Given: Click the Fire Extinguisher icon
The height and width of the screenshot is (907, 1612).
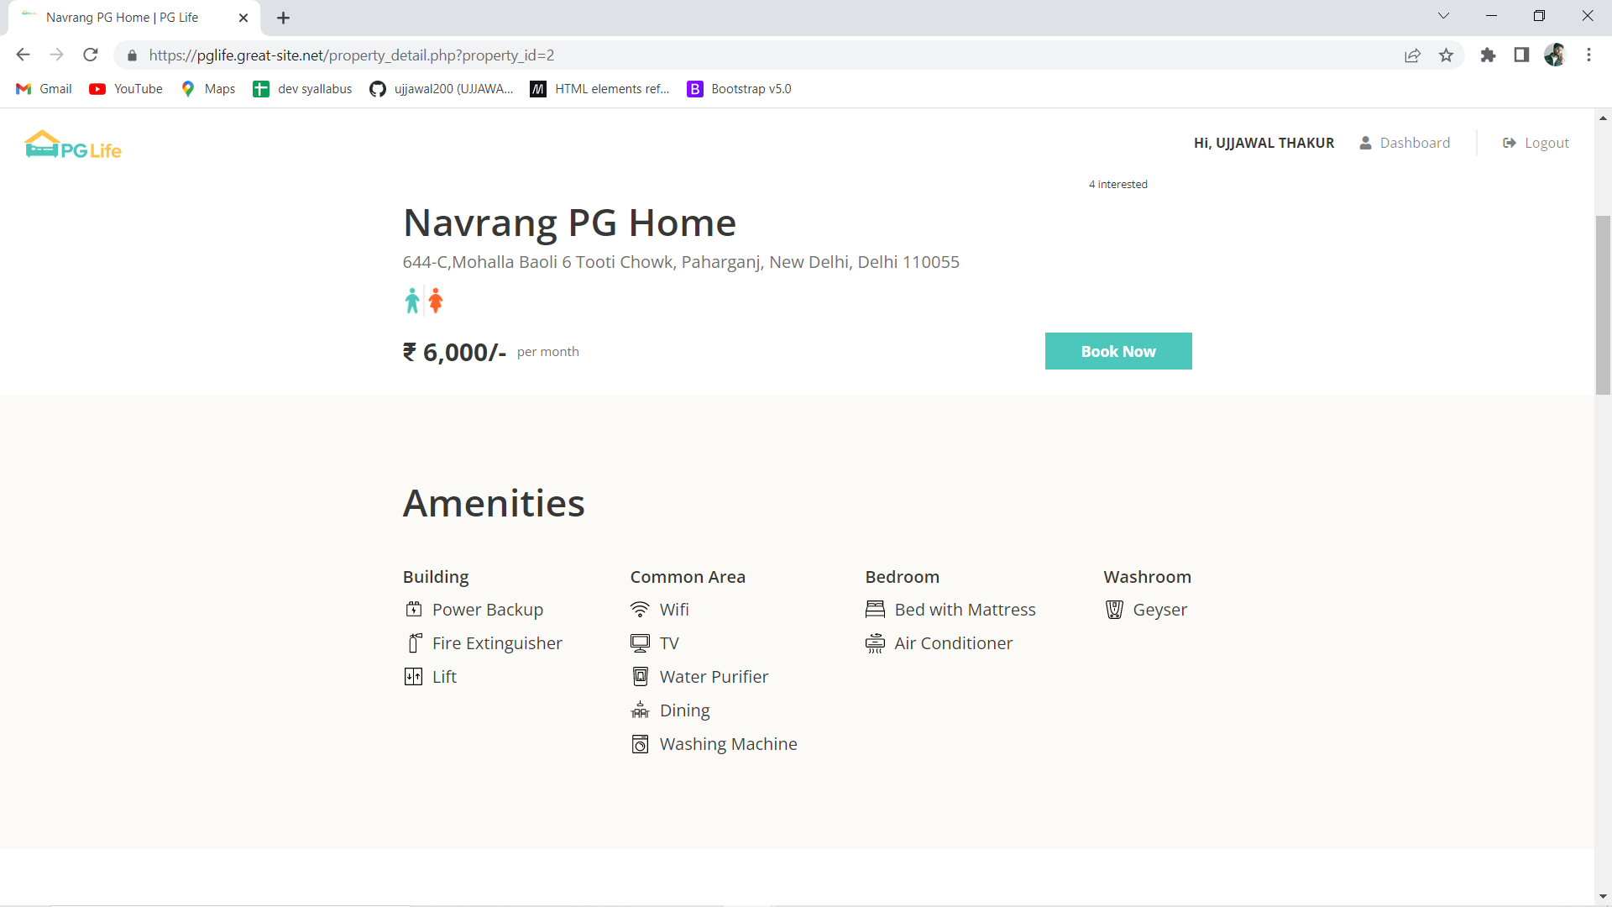Looking at the screenshot, I should (414, 643).
